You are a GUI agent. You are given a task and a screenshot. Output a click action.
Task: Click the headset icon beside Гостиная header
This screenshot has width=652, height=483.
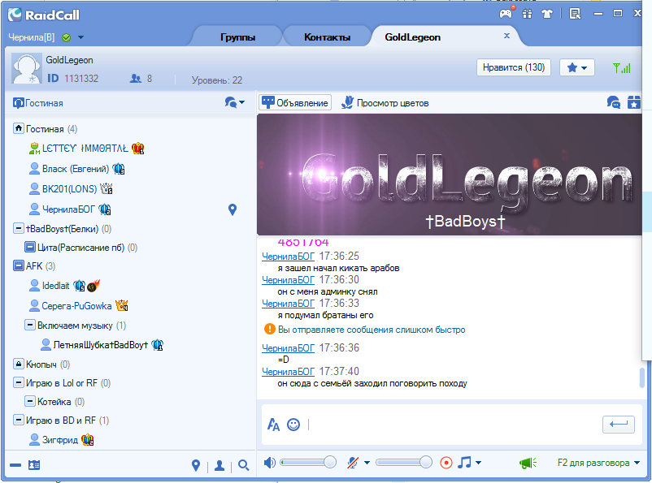19,103
